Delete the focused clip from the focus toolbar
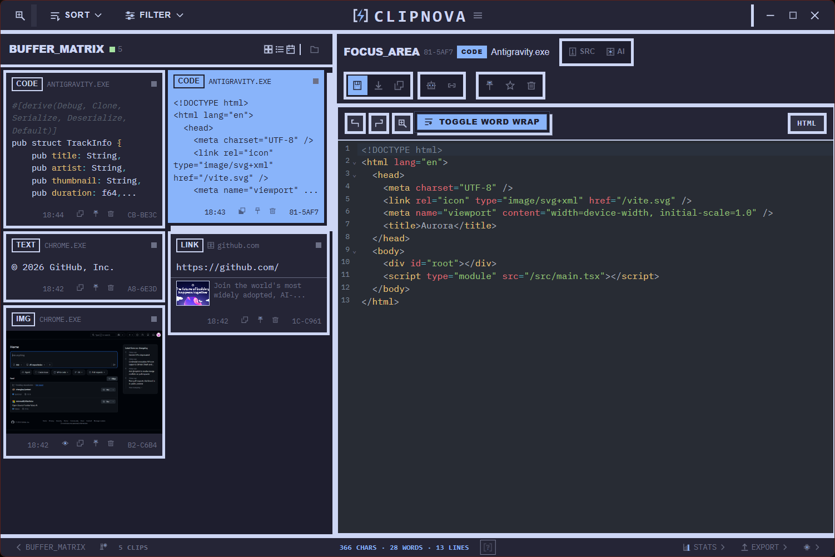This screenshot has height=557, width=835. [x=531, y=86]
